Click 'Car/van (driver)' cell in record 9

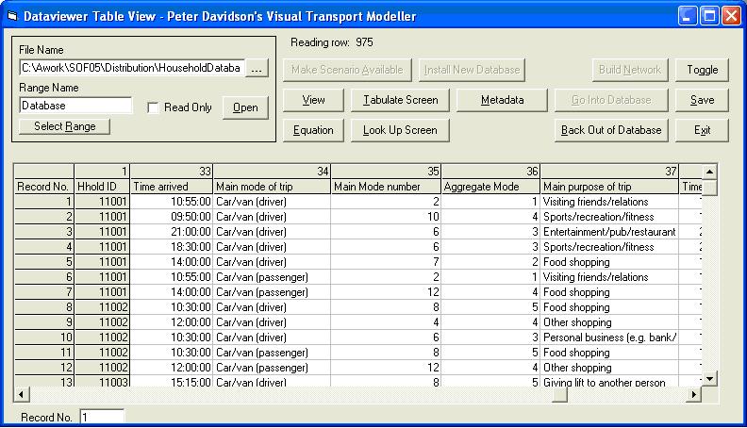272,322
